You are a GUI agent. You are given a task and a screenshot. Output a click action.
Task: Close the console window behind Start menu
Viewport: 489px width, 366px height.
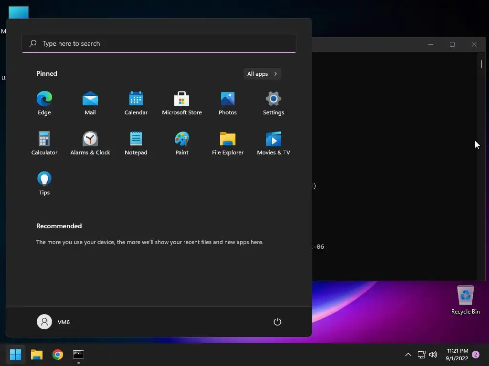(474, 44)
